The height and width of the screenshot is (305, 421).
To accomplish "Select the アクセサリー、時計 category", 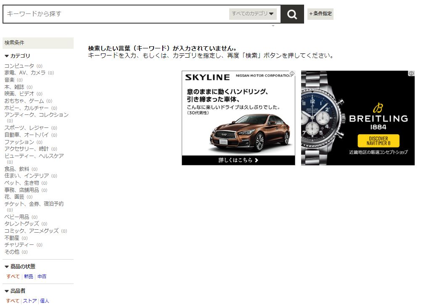I will pyautogui.click(x=26, y=149).
